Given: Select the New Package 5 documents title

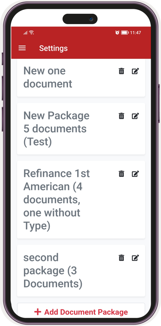Looking at the screenshot, I should pyautogui.click(x=57, y=129).
